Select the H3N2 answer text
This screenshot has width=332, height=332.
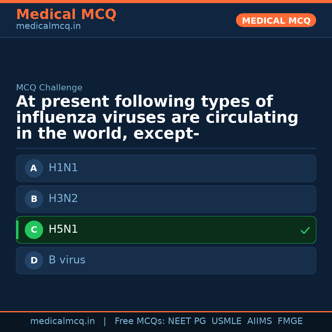(x=63, y=199)
